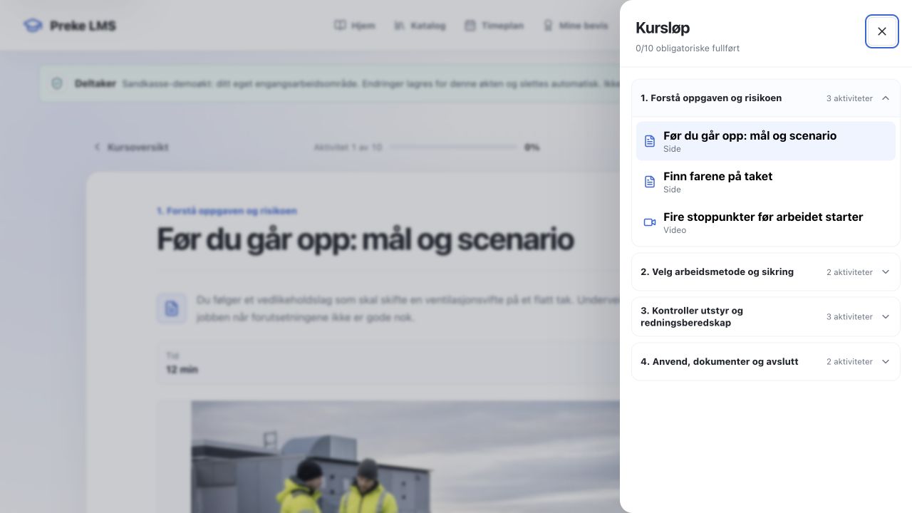Click '3 aktiviteter' label in section 1

point(849,98)
